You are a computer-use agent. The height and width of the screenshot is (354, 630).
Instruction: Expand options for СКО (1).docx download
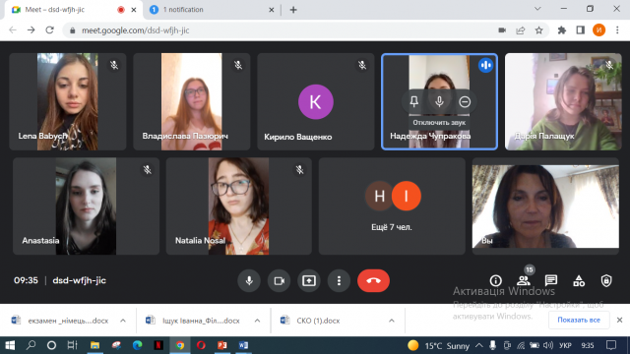coord(392,321)
